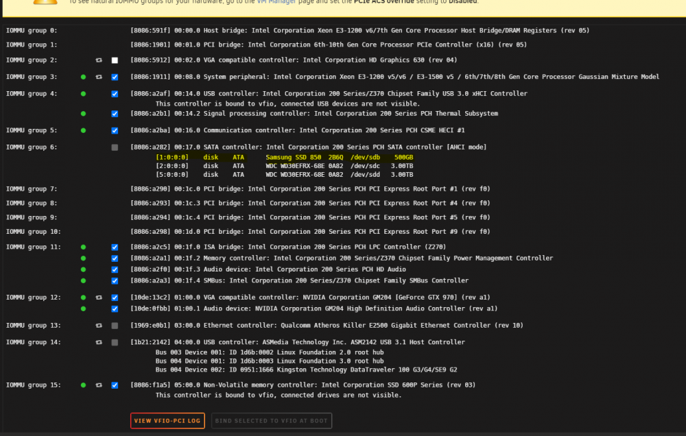Click 'connected USB devices are not visible' note
Screen dimensions: 686x436
(288, 104)
